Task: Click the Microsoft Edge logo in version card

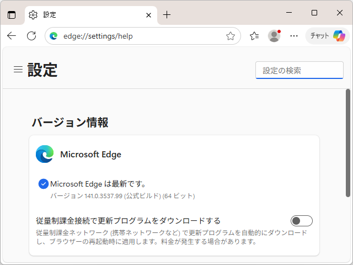Action: tap(45, 154)
